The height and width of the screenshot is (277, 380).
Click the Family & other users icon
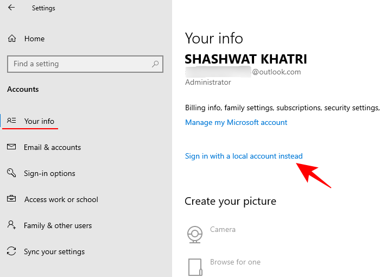coord(12,225)
